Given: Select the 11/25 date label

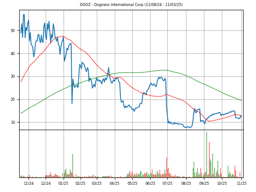Looking at the screenshot, I should 241,183.
